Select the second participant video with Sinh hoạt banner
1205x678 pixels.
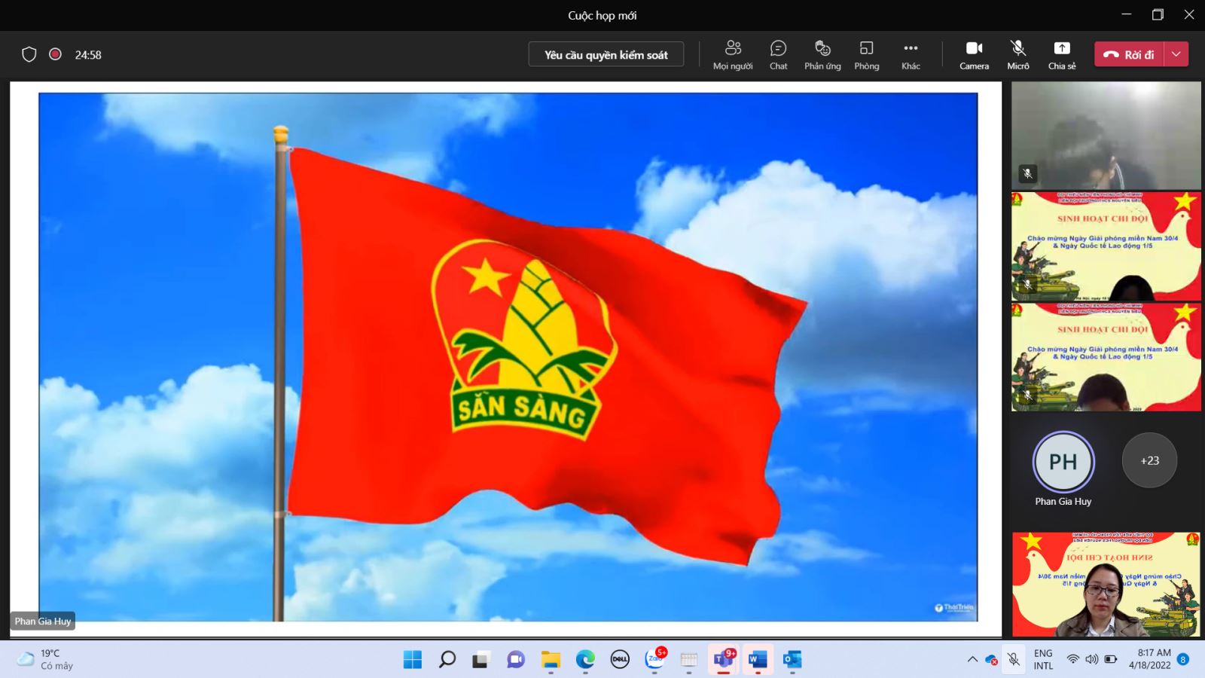[1106, 246]
